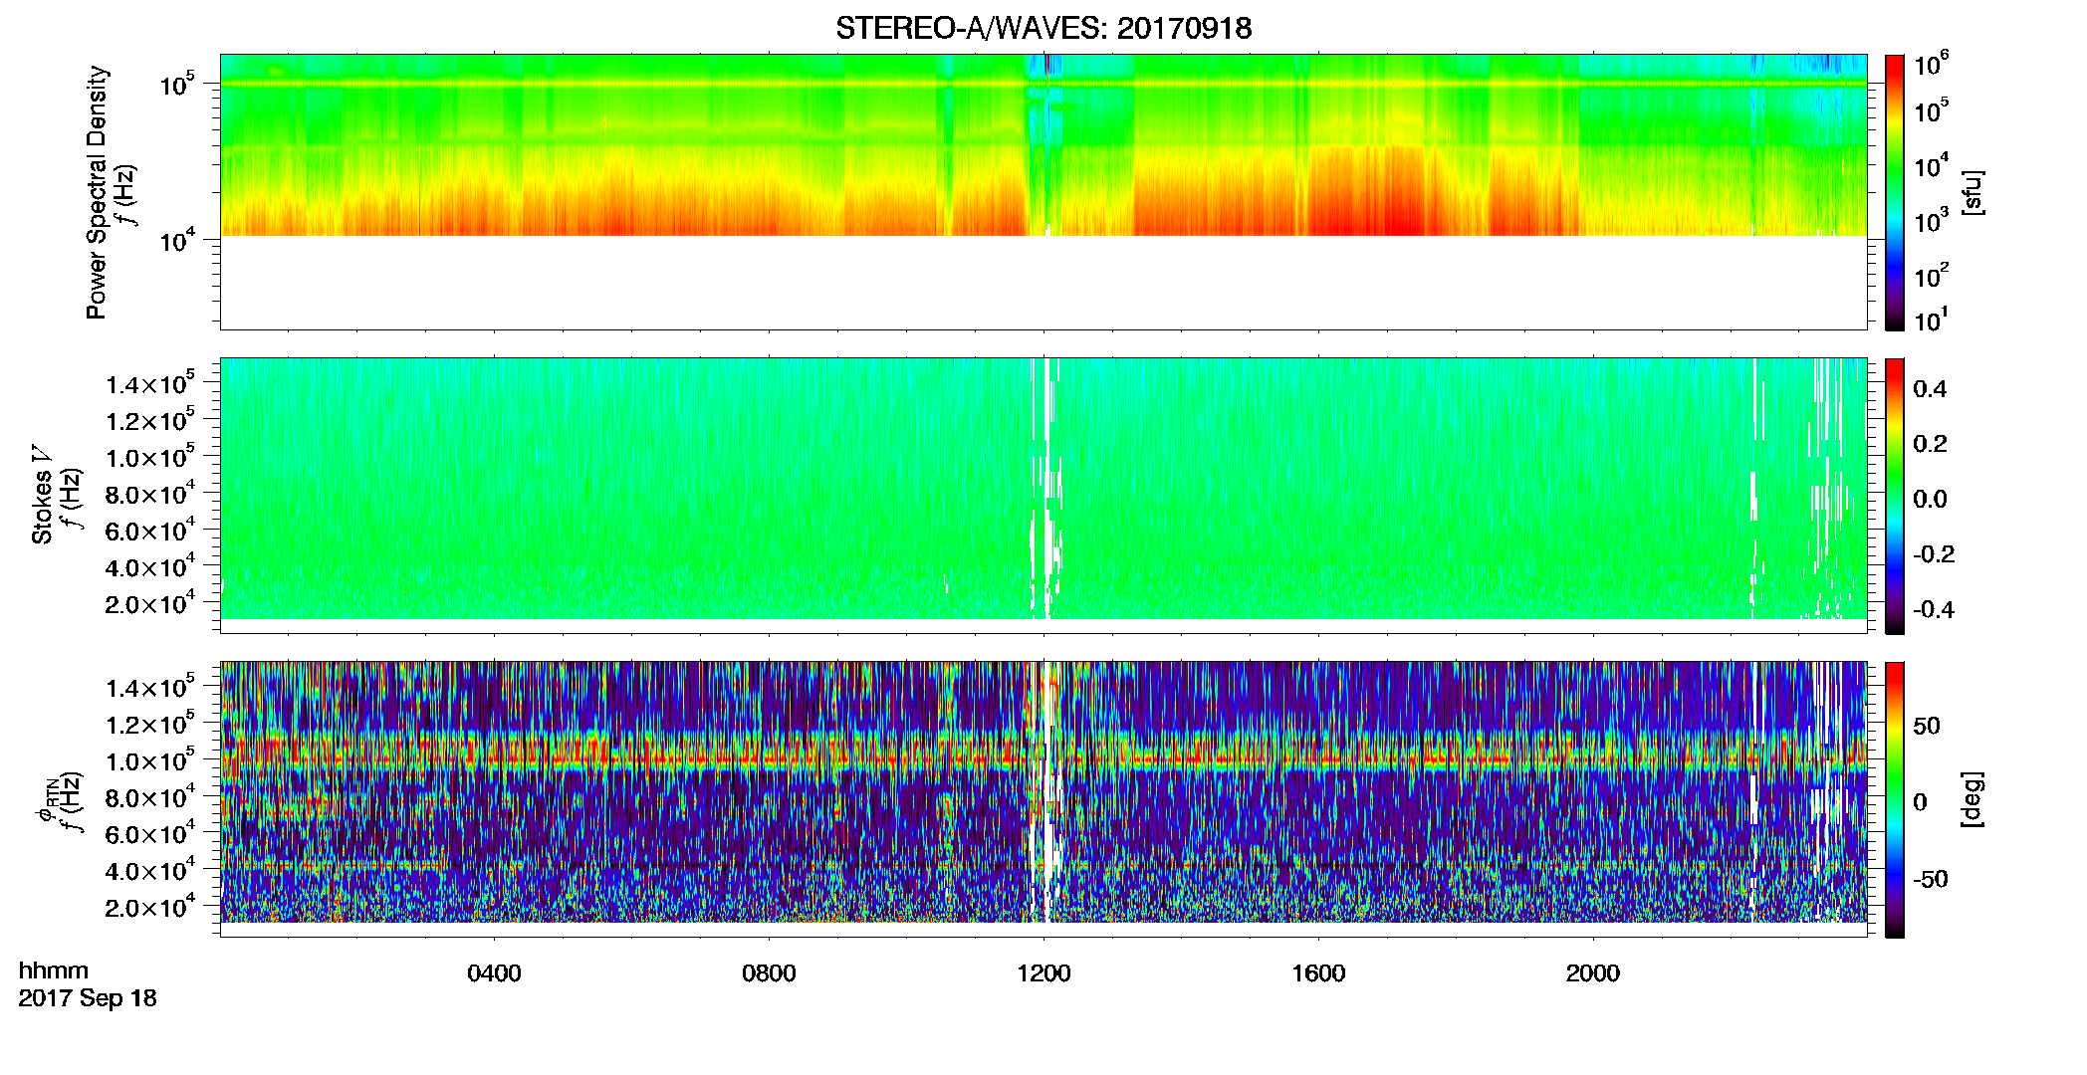Click the 0400 time tick label
The height and width of the screenshot is (1075, 2087).
click(x=494, y=973)
